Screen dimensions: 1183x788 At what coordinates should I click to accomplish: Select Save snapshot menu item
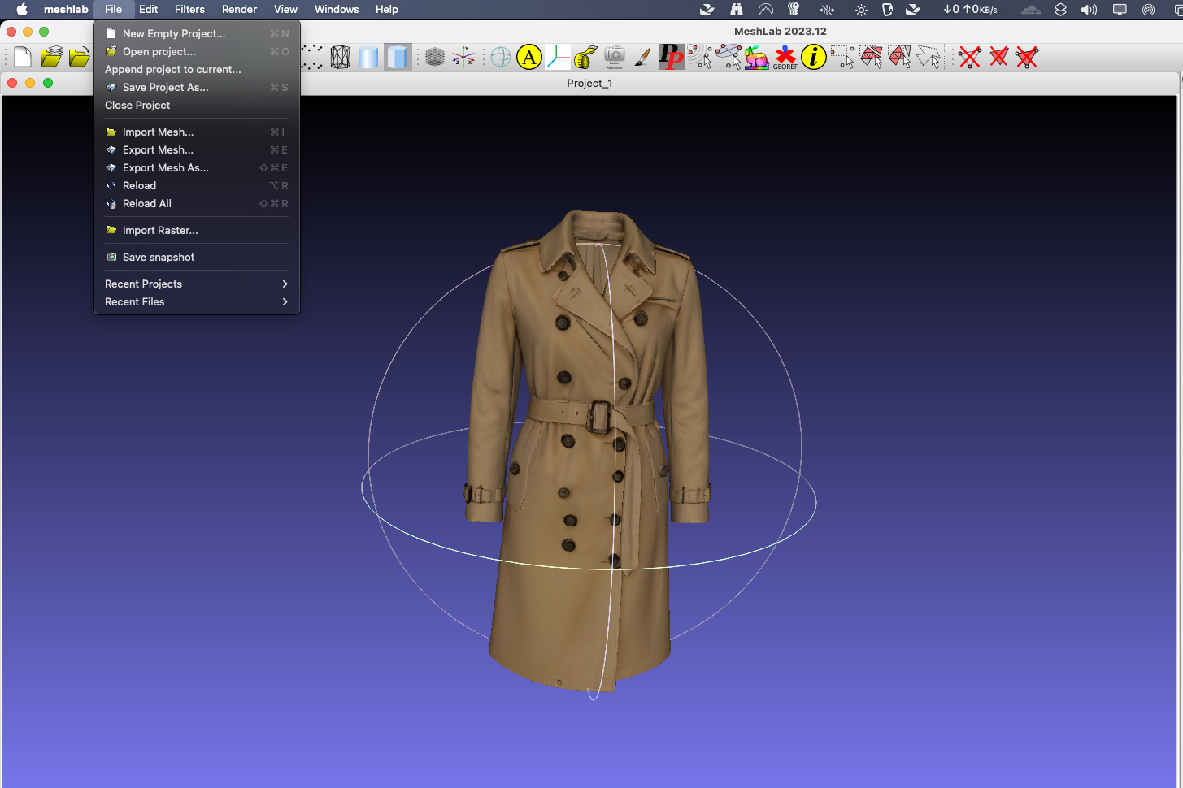[x=197, y=257]
